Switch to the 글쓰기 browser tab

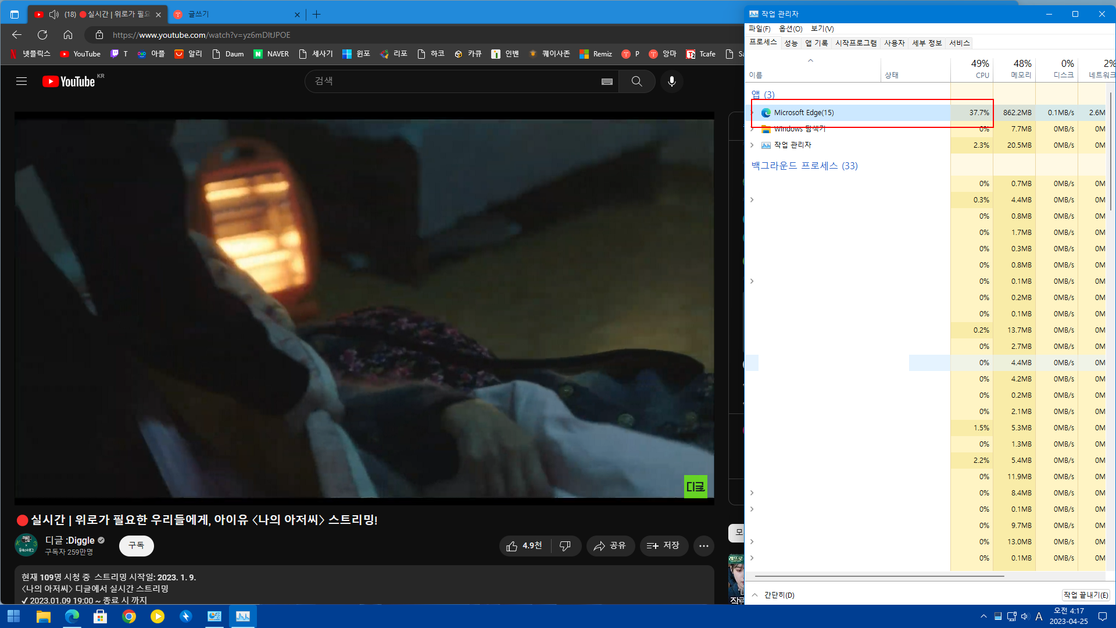pyautogui.click(x=237, y=14)
